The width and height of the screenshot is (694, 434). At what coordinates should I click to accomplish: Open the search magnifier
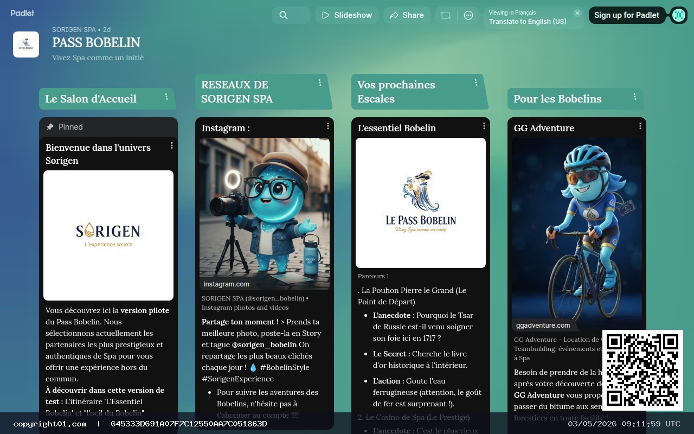coord(284,15)
